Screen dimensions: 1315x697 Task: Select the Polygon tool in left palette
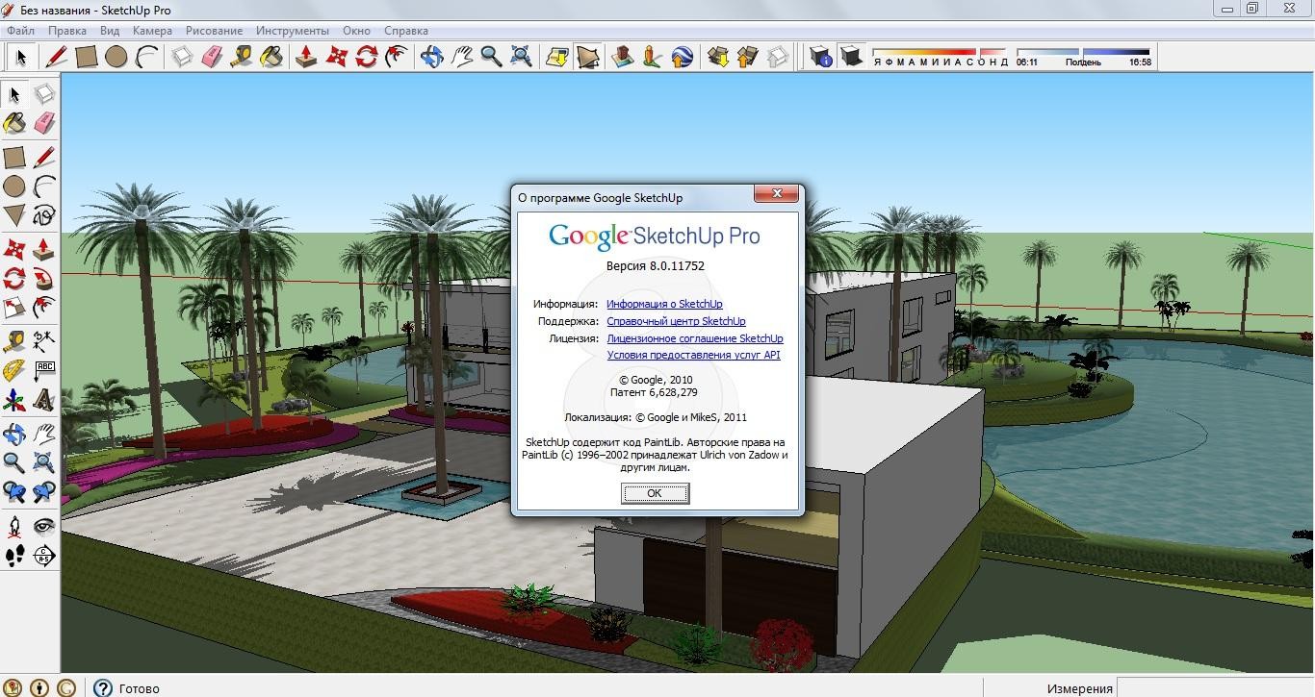click(x=14, y=214)
